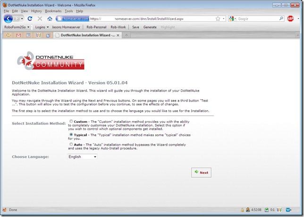Open the Choose Language dropdown
Screen dimensions: 304x217
pos(82,156)
